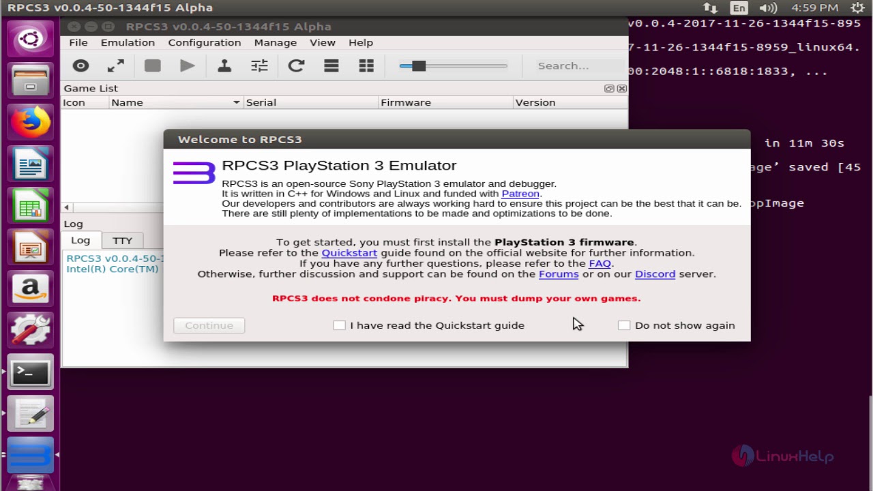Viewport: 873px width, 491px height.
Task: Open network indicator in top panel
Action: (x=710, y=8)
